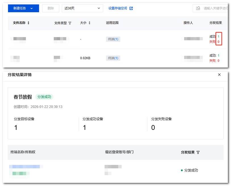The width and height of the screenshot is (231, 186).
Task: Click failure count 0 in first row
Action: (218, 42)
